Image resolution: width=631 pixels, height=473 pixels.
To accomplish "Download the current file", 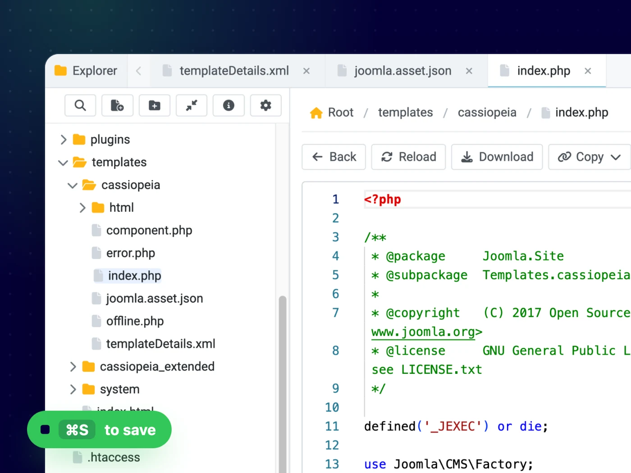I will [x=497, y=157].
